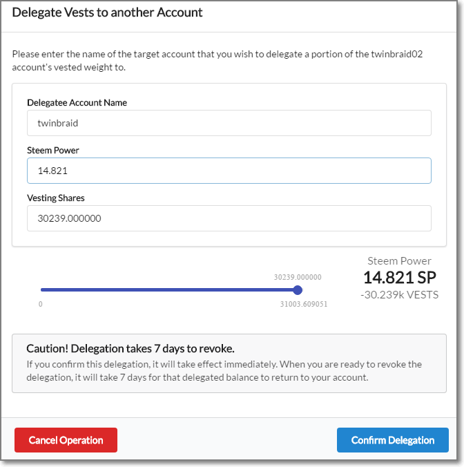Click the Delegatee Account Name field label
Image resolution: width=464 pixels, height=467 pixels.
coord(77,103)
